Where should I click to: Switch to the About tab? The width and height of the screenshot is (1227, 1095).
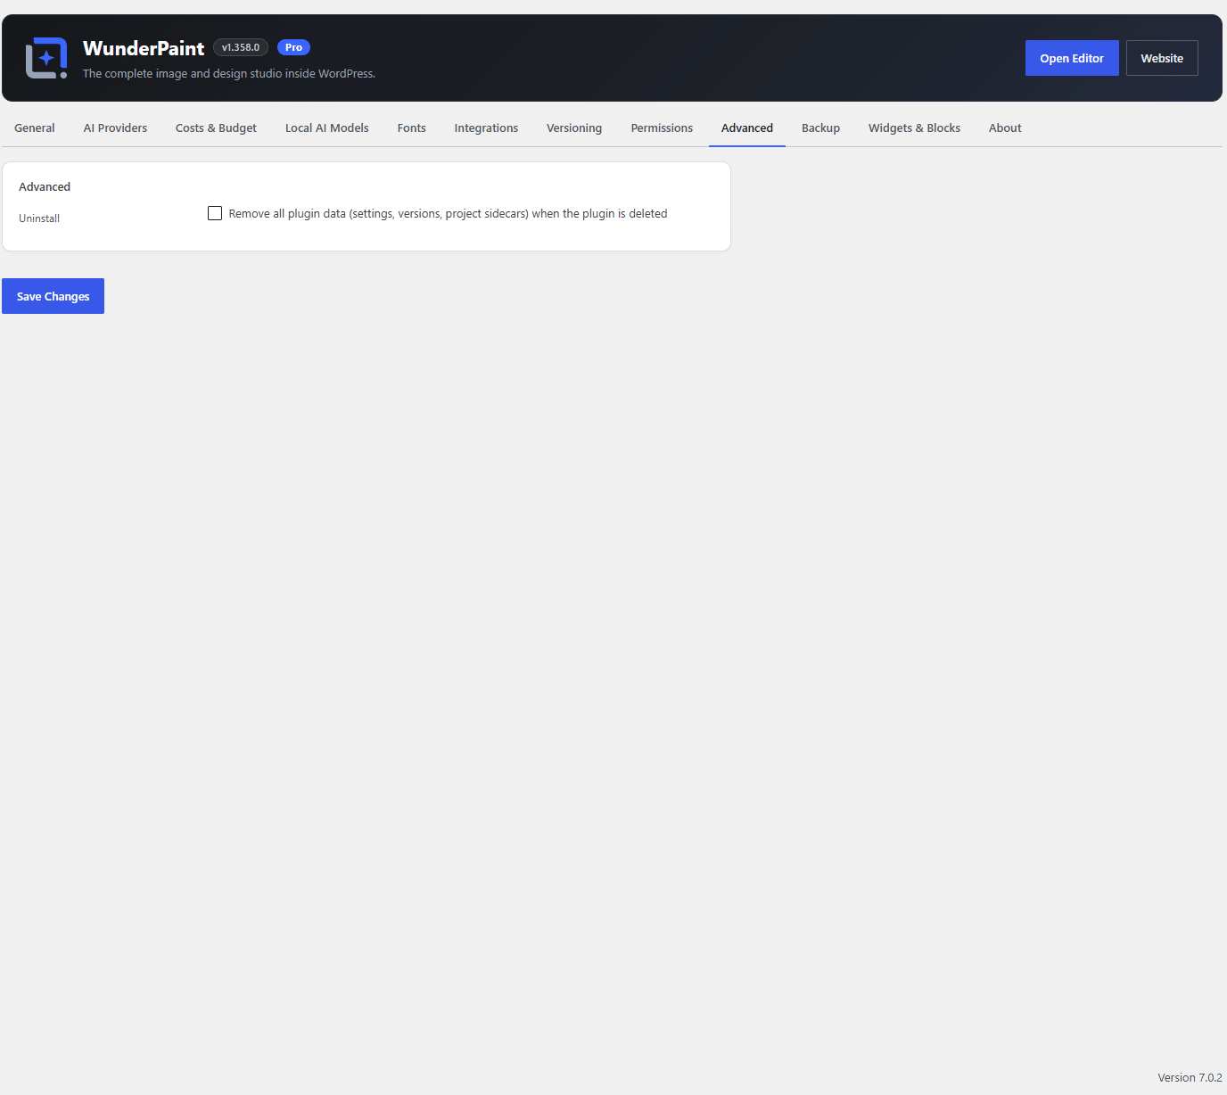click(1005, 128)
